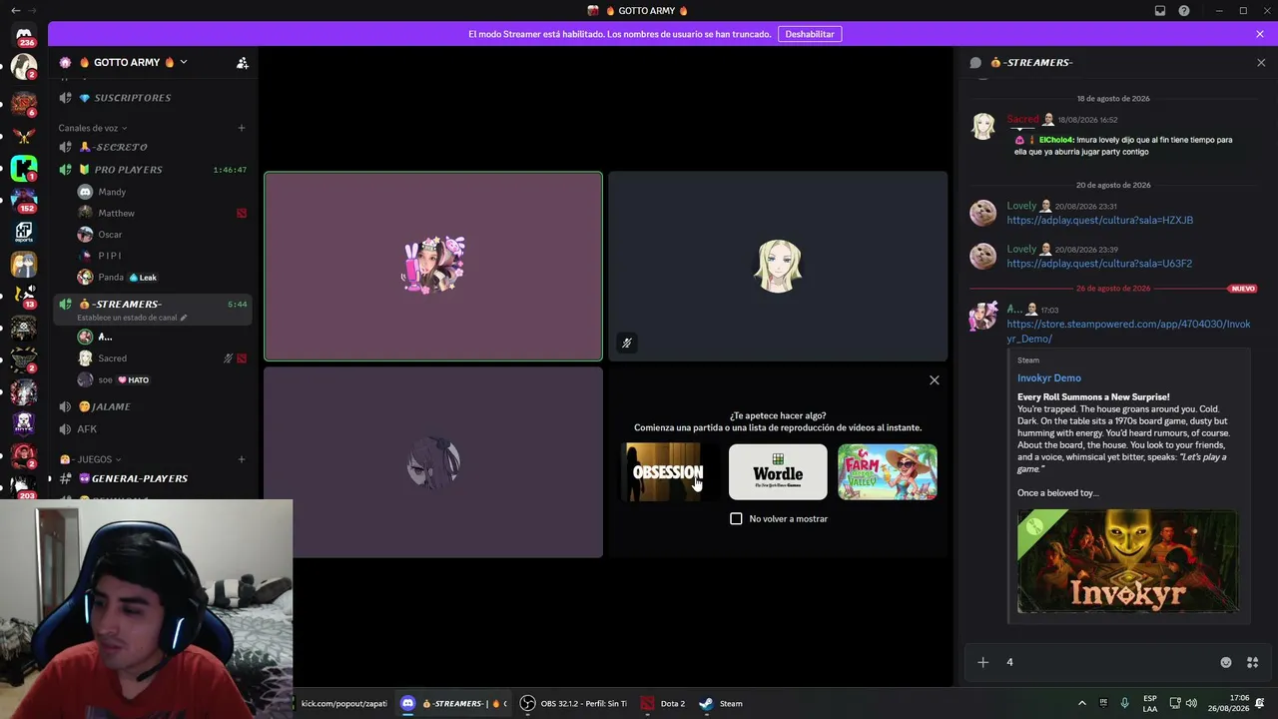Close the activity suggestion panel
Image resolution: width=1278 pixels, height=719 pixels.
click(935, 380)
